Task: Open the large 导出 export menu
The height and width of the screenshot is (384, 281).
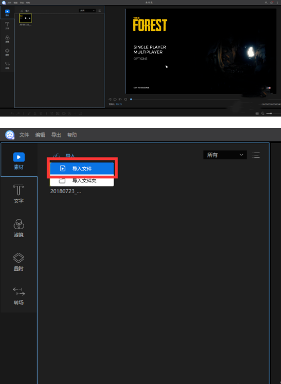Action: (x=56, y=135)
